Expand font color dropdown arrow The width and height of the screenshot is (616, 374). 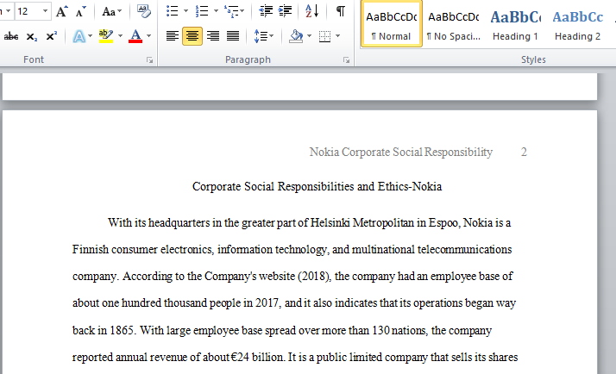[149, 36]
